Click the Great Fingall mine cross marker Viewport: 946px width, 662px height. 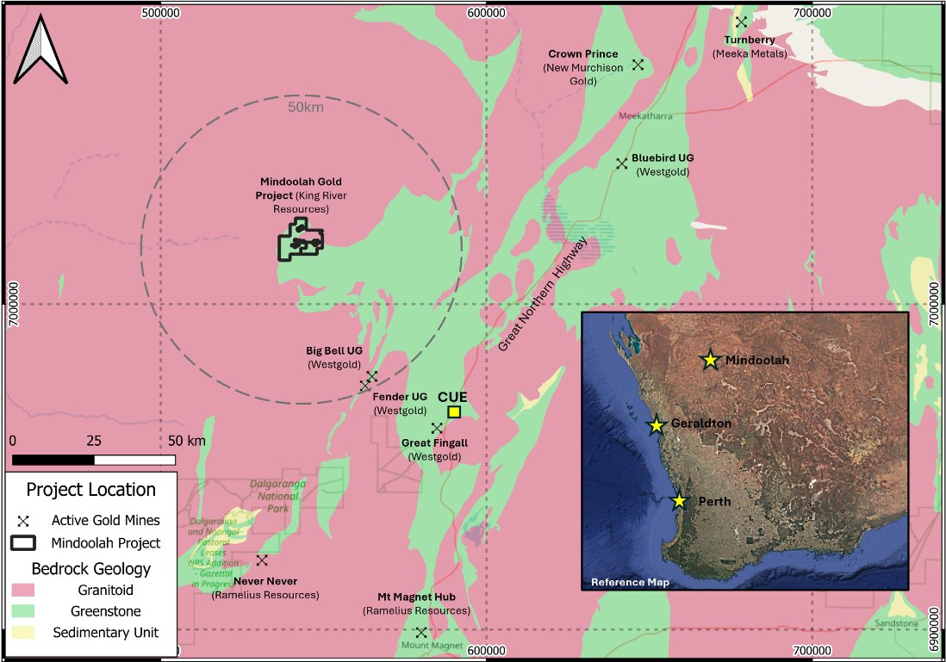coord(437,428)
